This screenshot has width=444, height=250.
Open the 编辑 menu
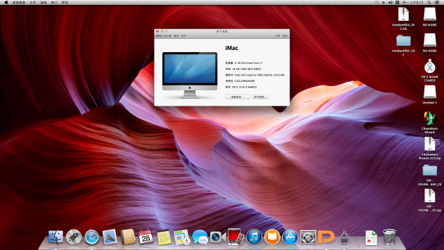click(43, 2)
